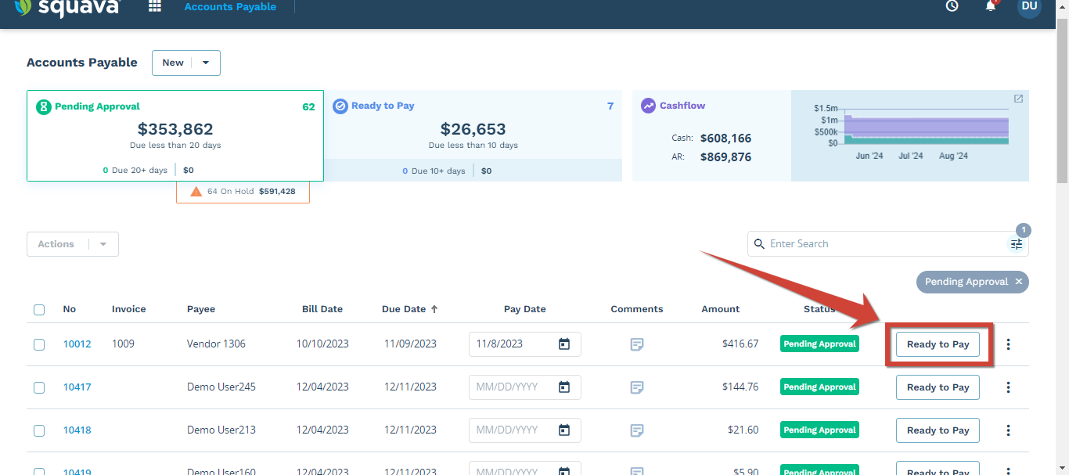Open calendar picker for row 10418
Image resolution: width=1069 pixels, height=475 pixels.
[x=563, y=430]
